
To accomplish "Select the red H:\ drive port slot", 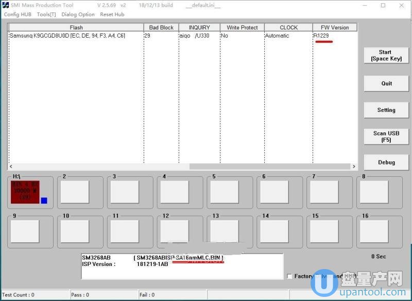I will (25, 192).
